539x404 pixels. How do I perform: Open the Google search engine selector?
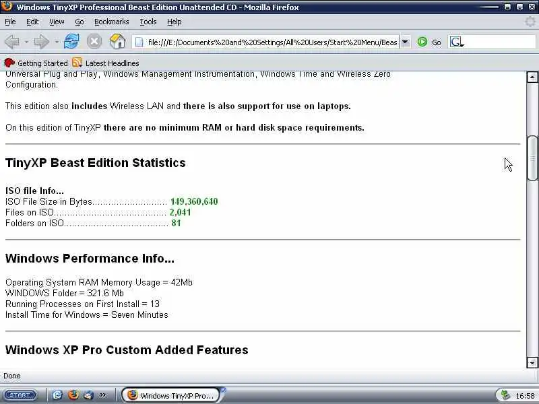(x=457, y=42)
